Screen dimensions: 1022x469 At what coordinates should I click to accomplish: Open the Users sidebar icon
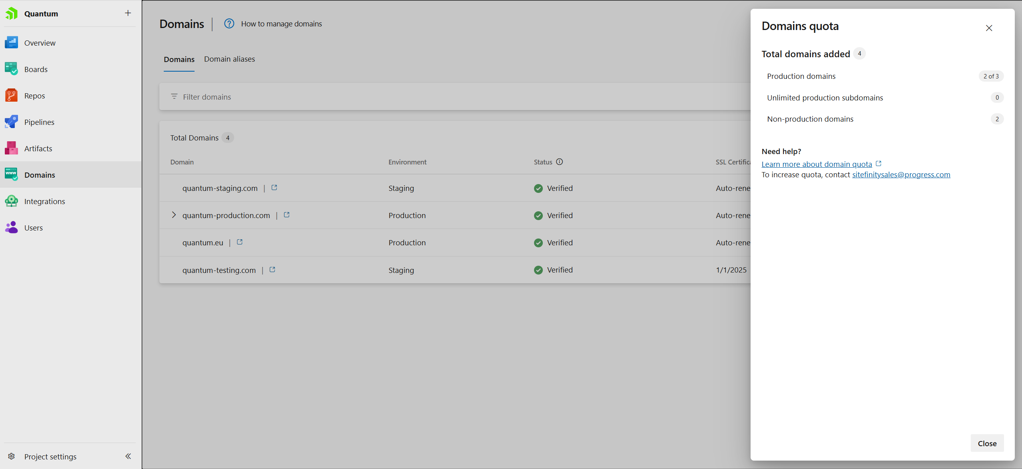(11, 228)
